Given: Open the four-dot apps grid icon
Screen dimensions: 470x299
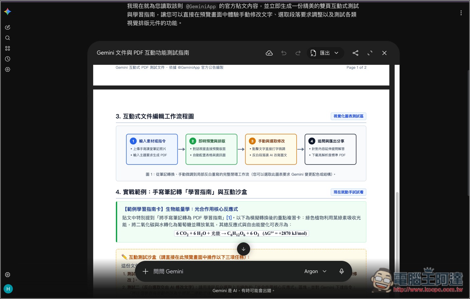Looking at the screenshot, I should tap(8, 48).
